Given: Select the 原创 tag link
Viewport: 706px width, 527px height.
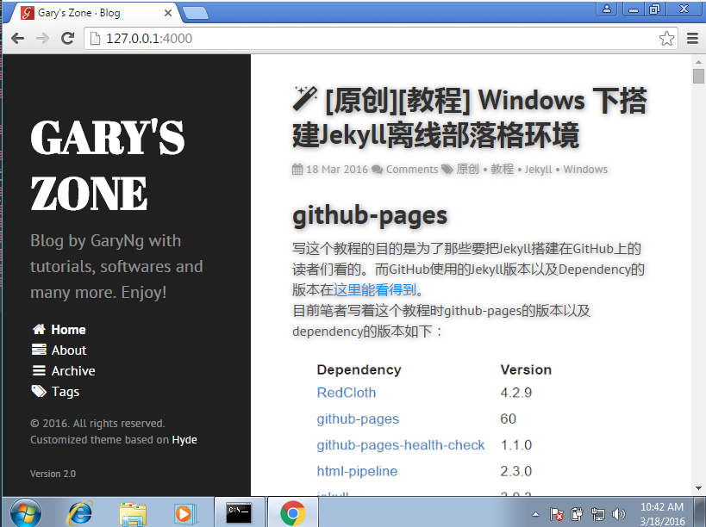Looking at the screenshot, I should [x=468, y=169].
